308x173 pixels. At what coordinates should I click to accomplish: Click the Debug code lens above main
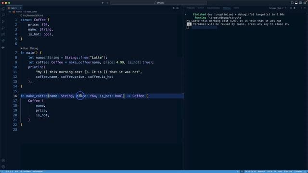point(34,48)
